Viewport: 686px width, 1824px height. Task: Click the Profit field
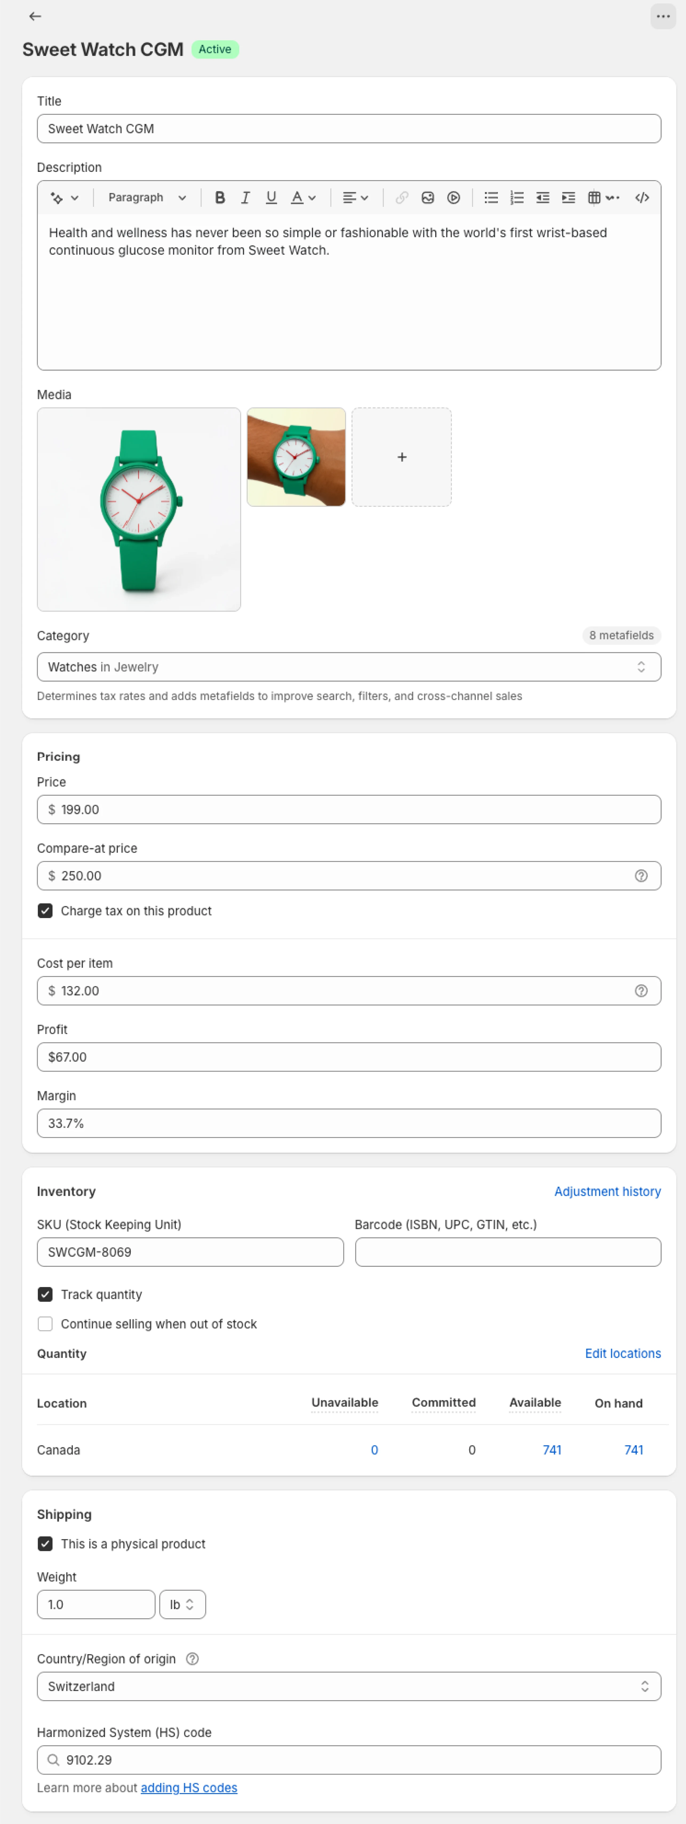point(349,1057)
